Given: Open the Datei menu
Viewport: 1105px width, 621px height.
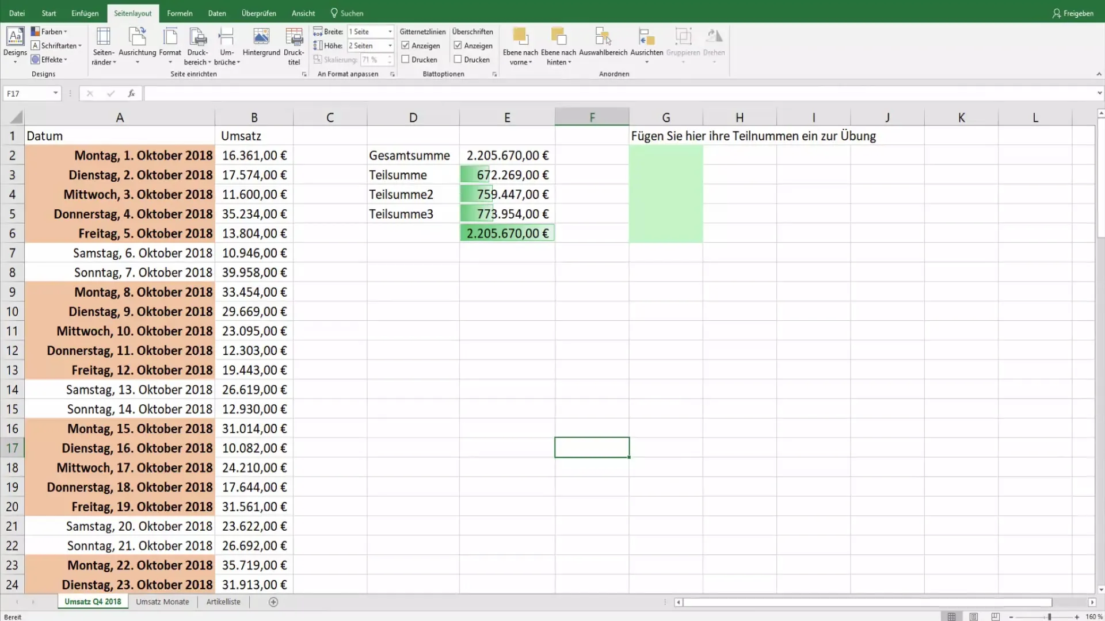Looking at the screenshot, I should point(17,13).
